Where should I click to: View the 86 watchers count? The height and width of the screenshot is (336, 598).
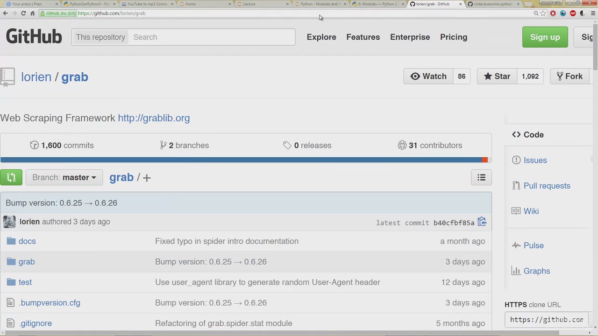click(462, 76)
